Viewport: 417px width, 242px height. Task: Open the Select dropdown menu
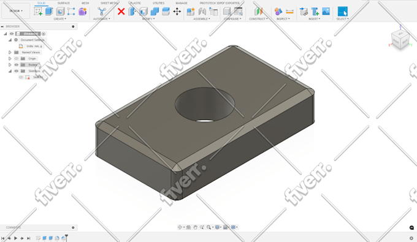click(x=343, y=19)
